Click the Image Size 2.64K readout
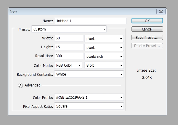This screenshot has height=125, width=178. point(146,78)
